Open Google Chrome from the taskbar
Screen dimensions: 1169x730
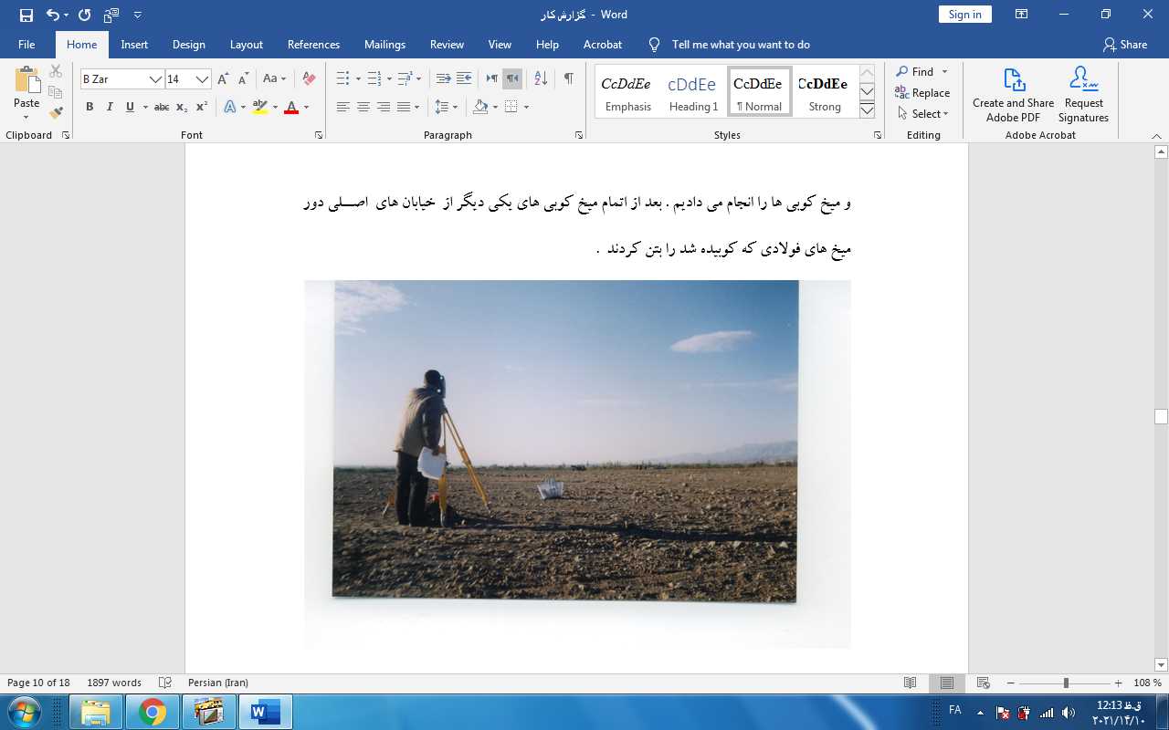pos(153,712)
